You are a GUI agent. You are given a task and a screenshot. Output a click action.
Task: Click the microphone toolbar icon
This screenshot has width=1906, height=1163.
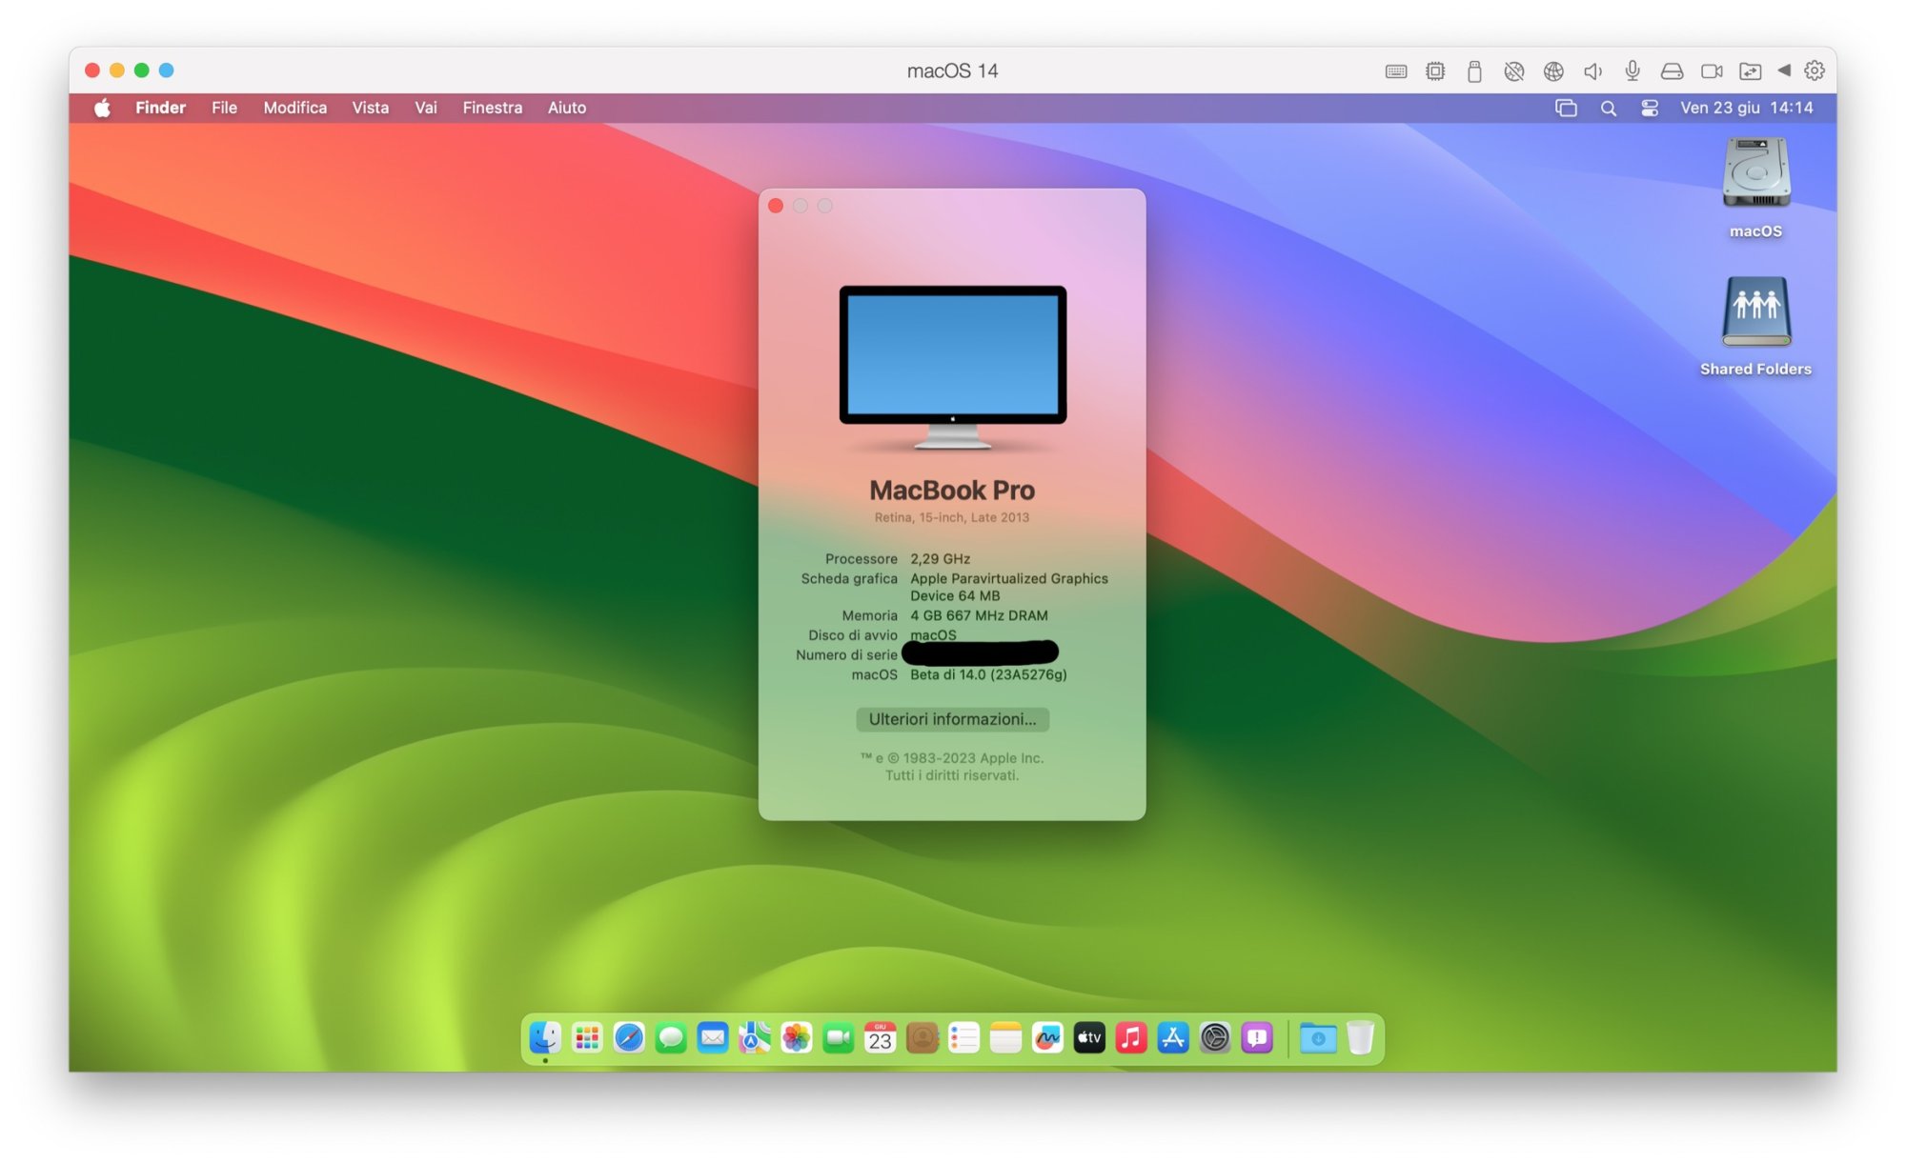click(x=1632, y=70)
